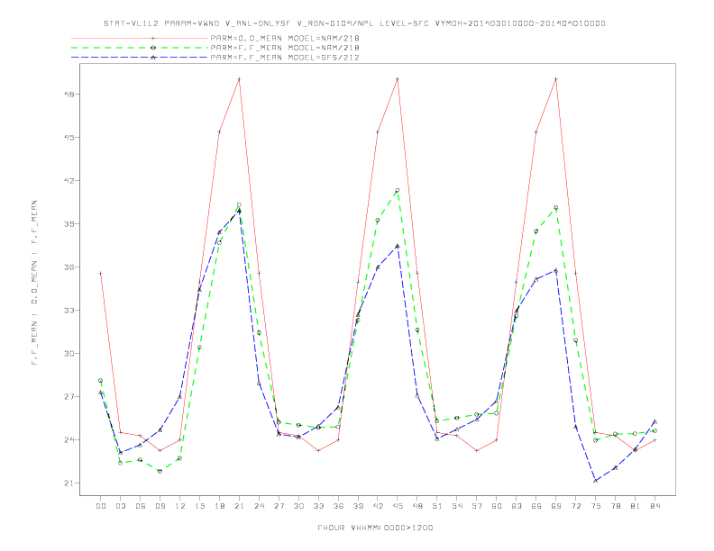The height and width of the screenshot is (551, 714).
Task: Click x-axis tick label 24
Action: 259,506
